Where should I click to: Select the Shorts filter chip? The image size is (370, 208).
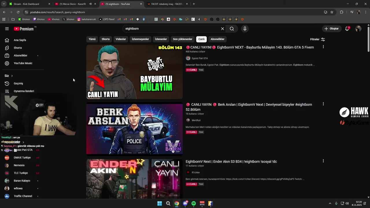[x=106, y=39]
